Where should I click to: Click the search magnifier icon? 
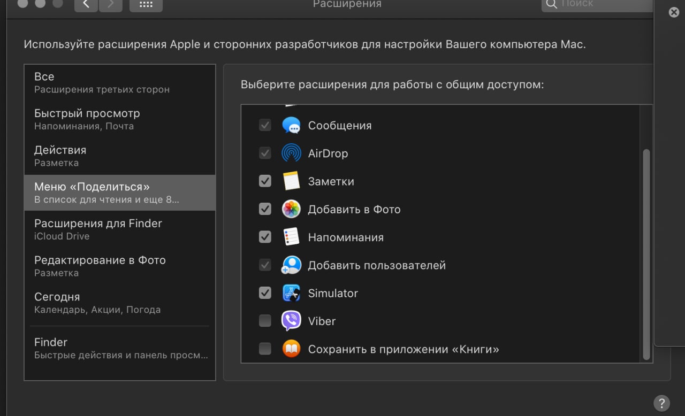pos(551,5)
